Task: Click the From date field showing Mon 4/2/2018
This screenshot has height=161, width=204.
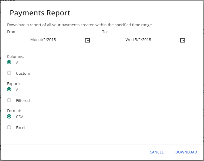Action: 54,40
